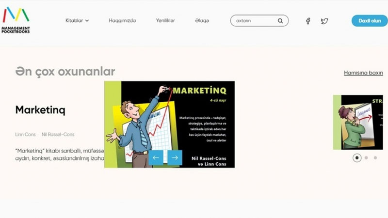Click the Daxil olun button

point(370,21)
